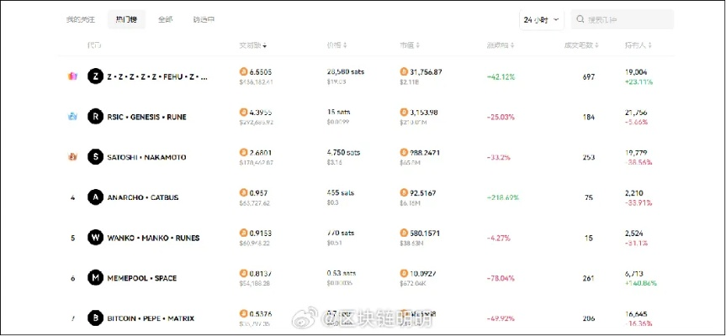The image size is (726, 336).
Task: Open the MEMEPOOL • SPACE token link
Action: coord(142,278)
